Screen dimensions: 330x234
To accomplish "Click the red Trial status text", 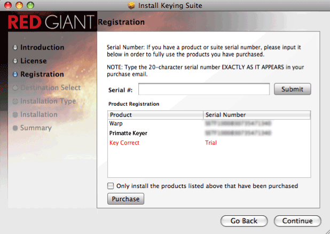I will (x=211, y=143).
